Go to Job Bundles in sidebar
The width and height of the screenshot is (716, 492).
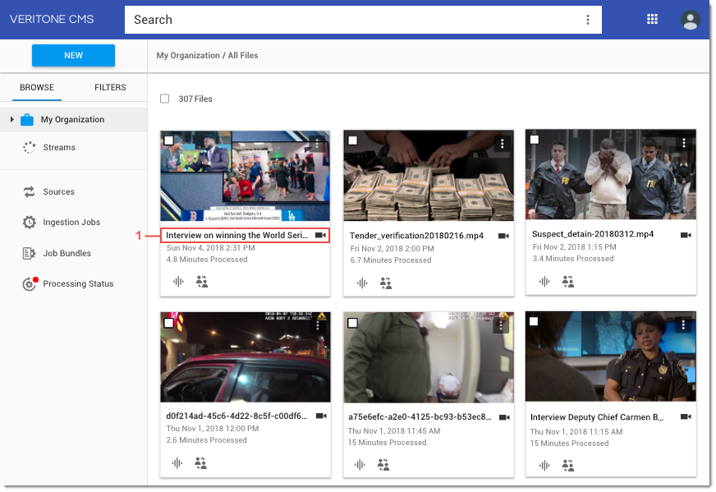click(67, 254)
